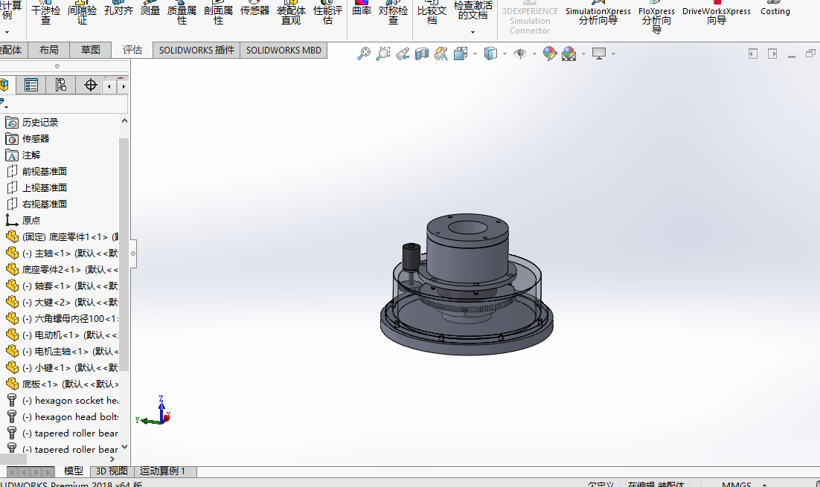Viewport: 820px width, 487px height.
Task: Click the Display Style icon
Action: (490, 54)
